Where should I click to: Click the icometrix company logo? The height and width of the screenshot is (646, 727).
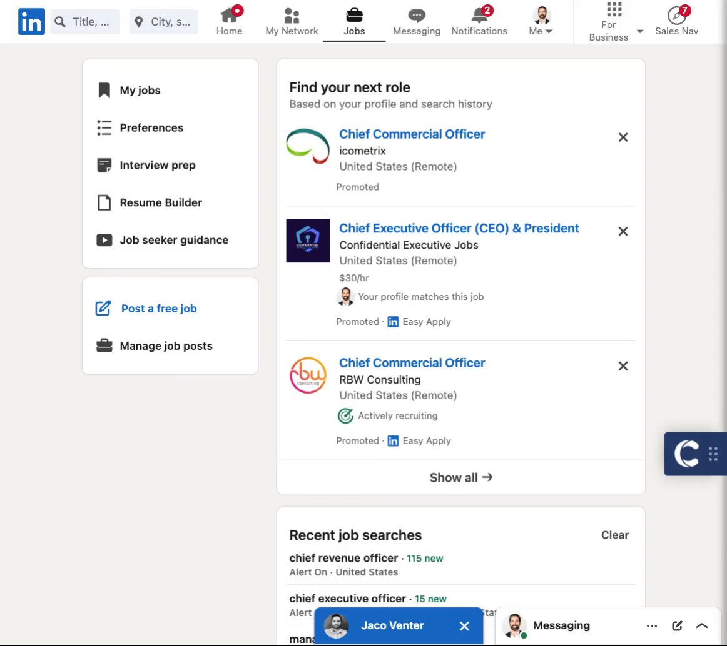(308, 146)
